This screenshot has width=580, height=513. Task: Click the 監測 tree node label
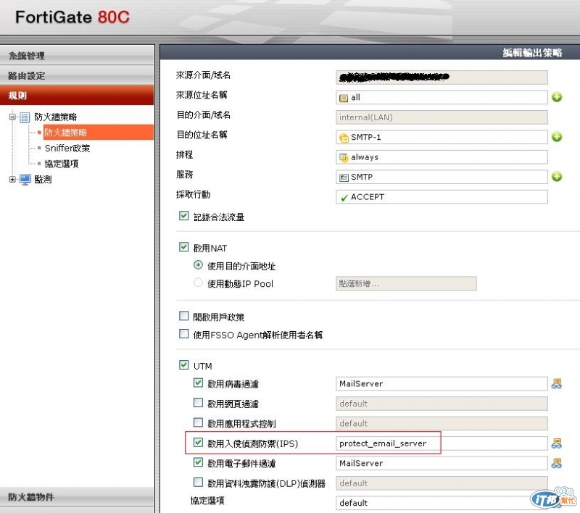coord(43,180)
